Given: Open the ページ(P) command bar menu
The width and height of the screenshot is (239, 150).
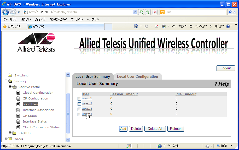Looking at the screenshot, I should pyautogui.click(x=179, y=26).
